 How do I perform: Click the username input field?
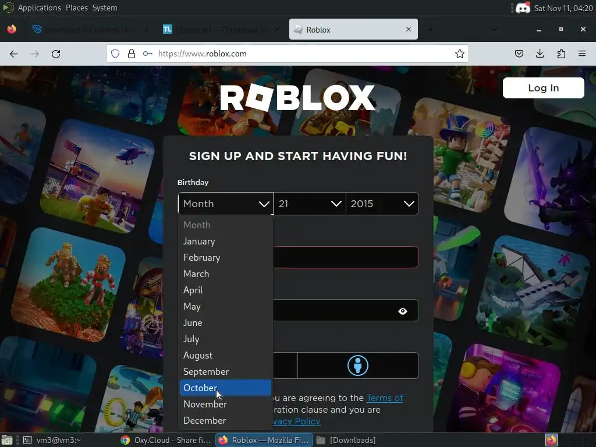click(x=346, y=257)
